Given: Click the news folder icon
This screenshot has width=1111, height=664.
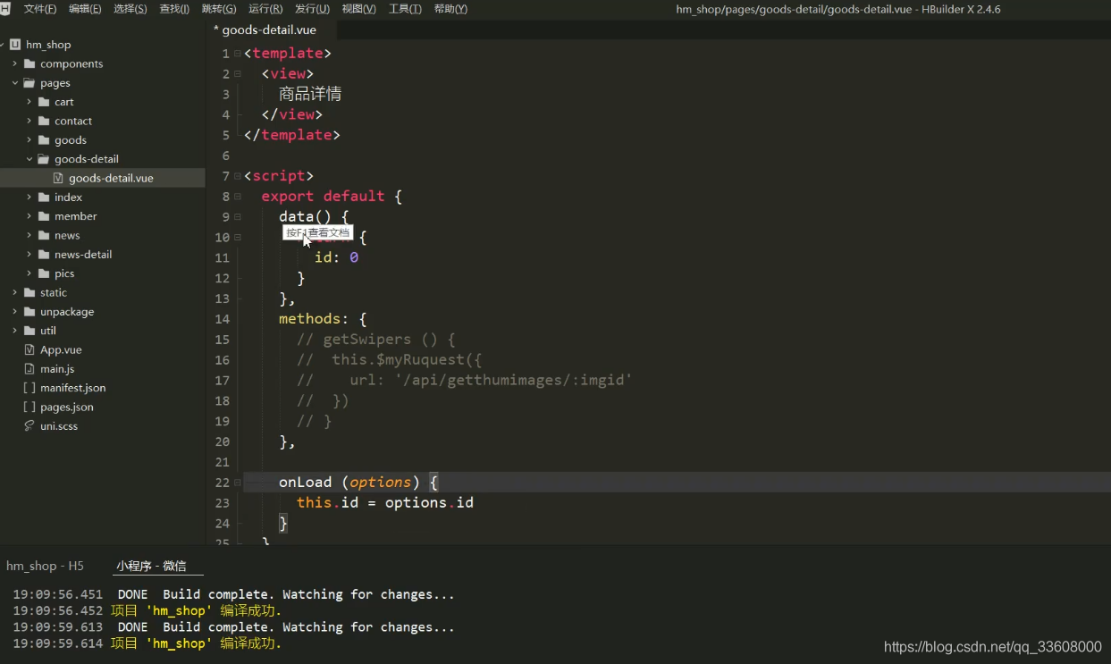Looking at the screenshot, I should point(44,235).
